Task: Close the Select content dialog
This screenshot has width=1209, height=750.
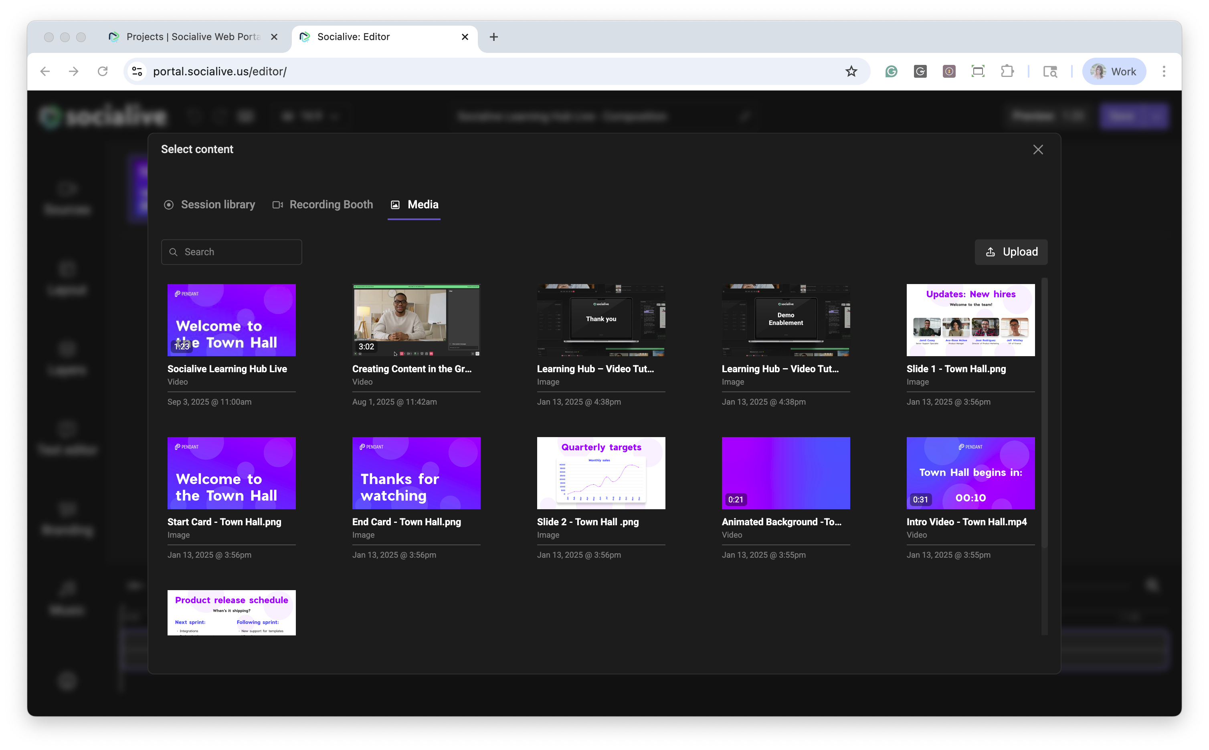Action: [1037, 149]
